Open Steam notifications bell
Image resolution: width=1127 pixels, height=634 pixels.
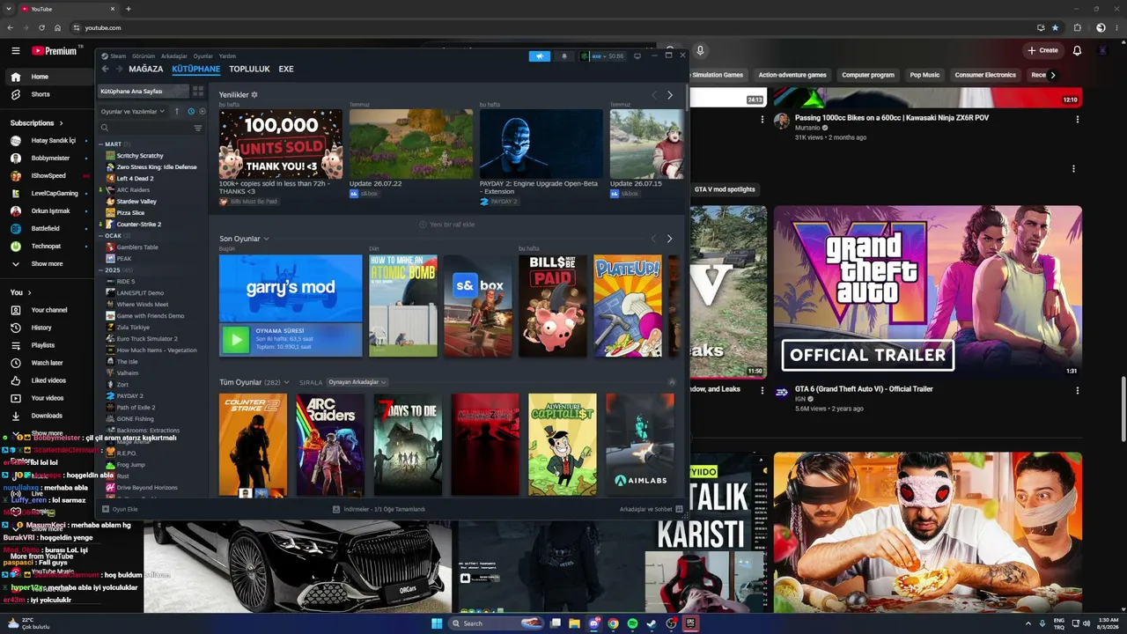(564, 56)
